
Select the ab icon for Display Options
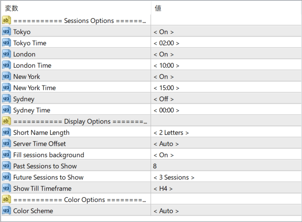pos(6,121)
